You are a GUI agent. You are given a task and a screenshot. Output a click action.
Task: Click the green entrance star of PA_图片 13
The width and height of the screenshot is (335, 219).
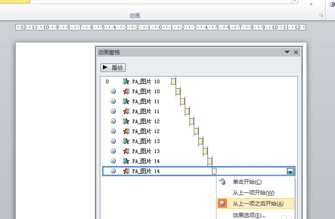(126, 141)
